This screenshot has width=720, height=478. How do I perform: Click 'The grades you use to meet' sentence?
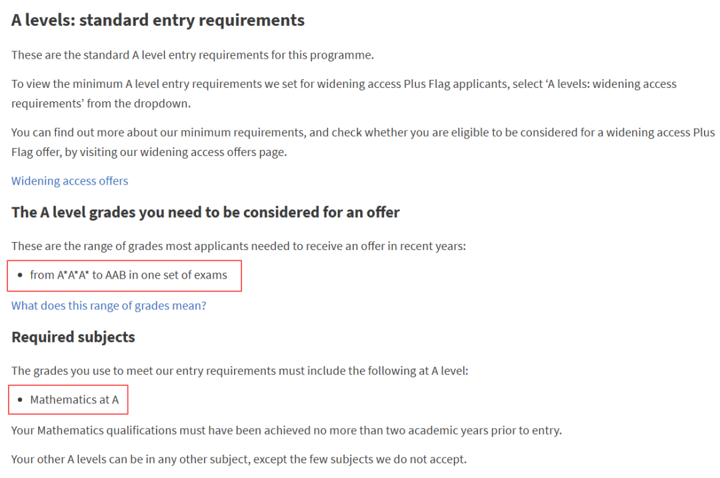tap(239, 370)
